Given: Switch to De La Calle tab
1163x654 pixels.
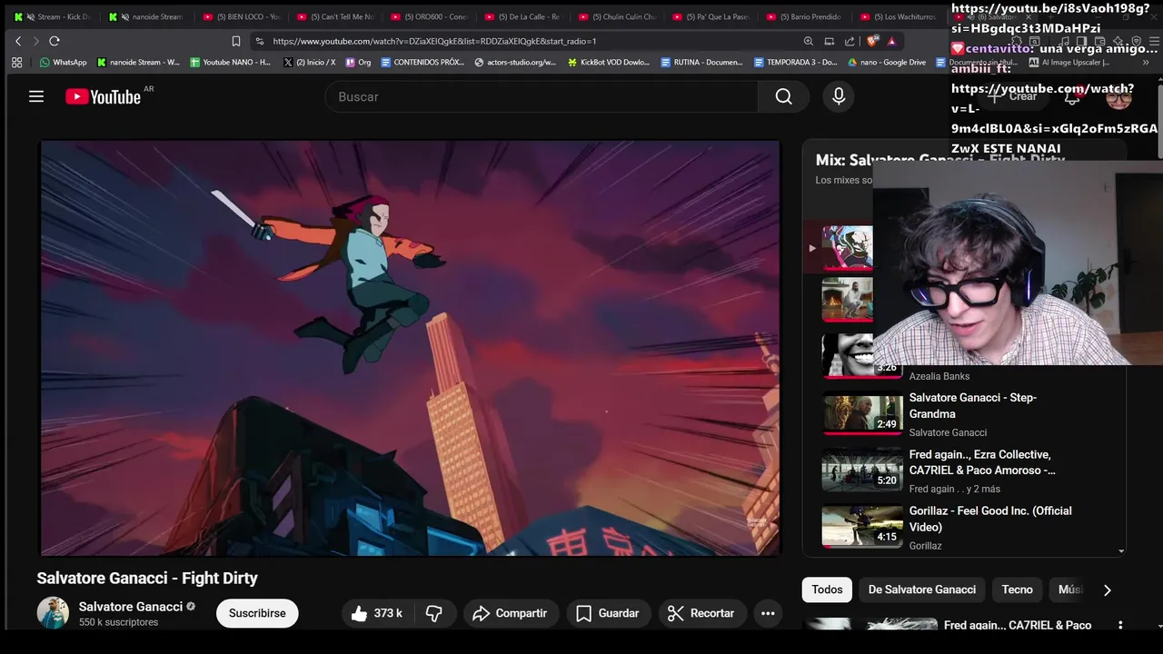Looking at the screenshot, I should point(524,16).
